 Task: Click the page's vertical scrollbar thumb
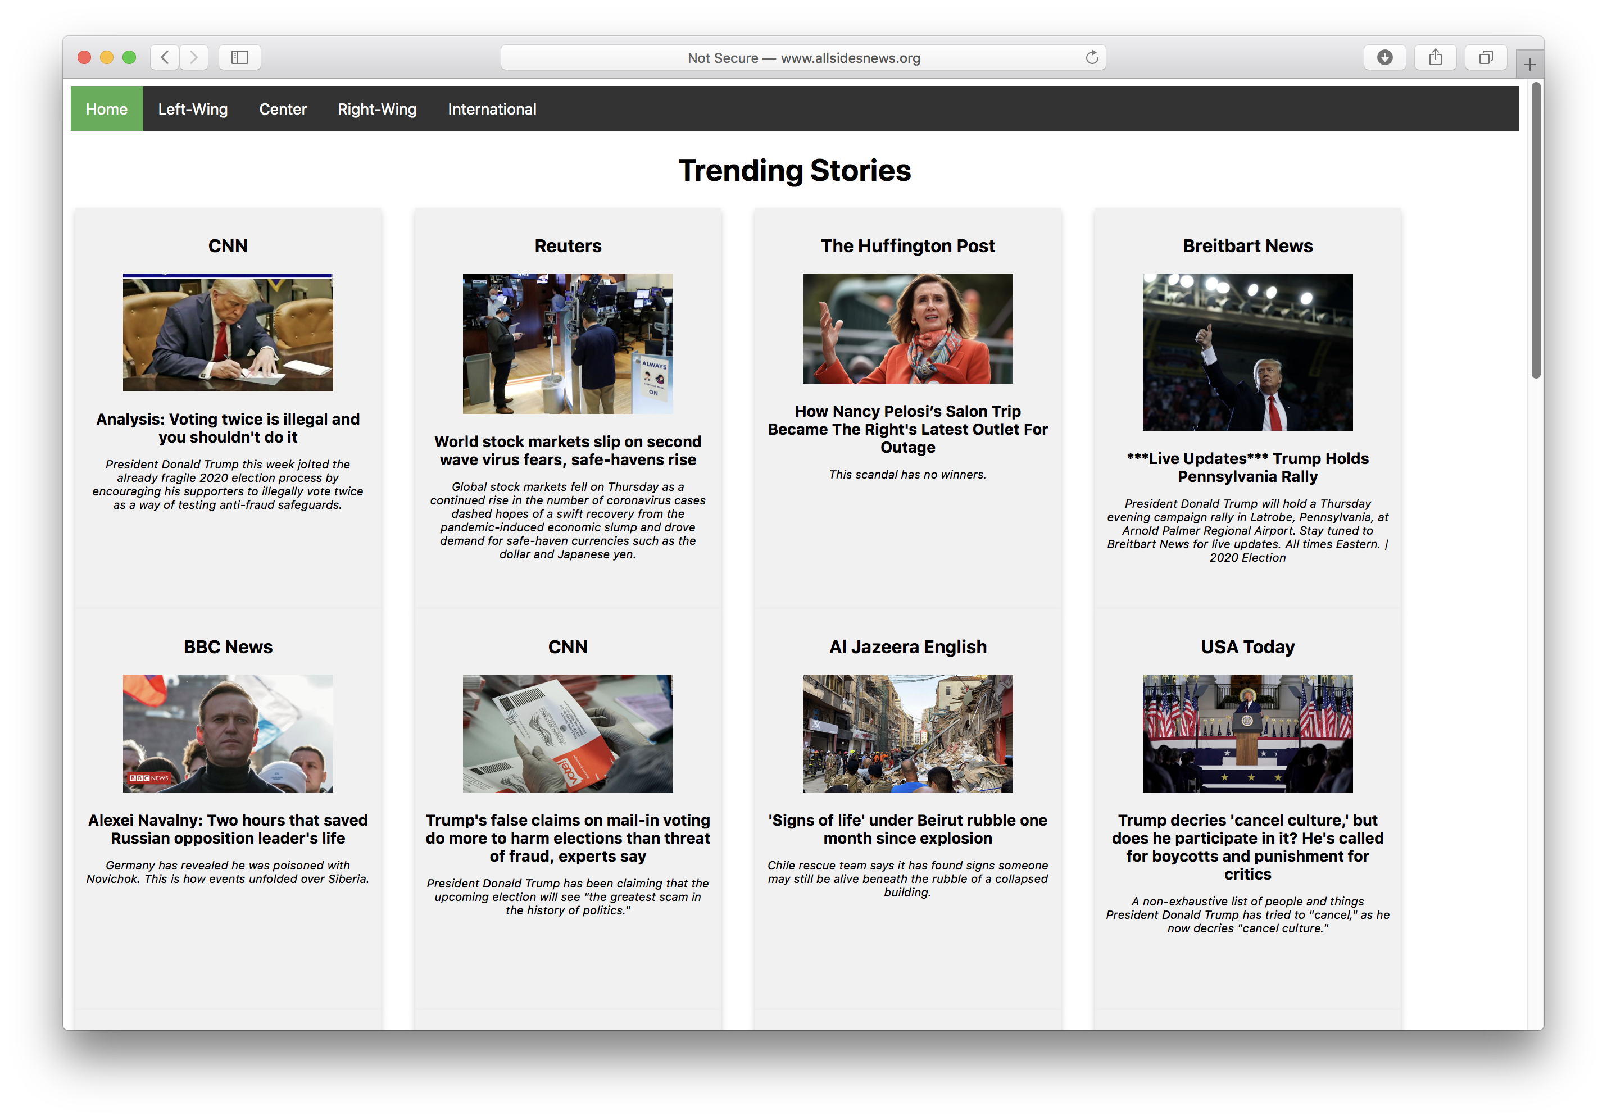tap(1536, 231)
